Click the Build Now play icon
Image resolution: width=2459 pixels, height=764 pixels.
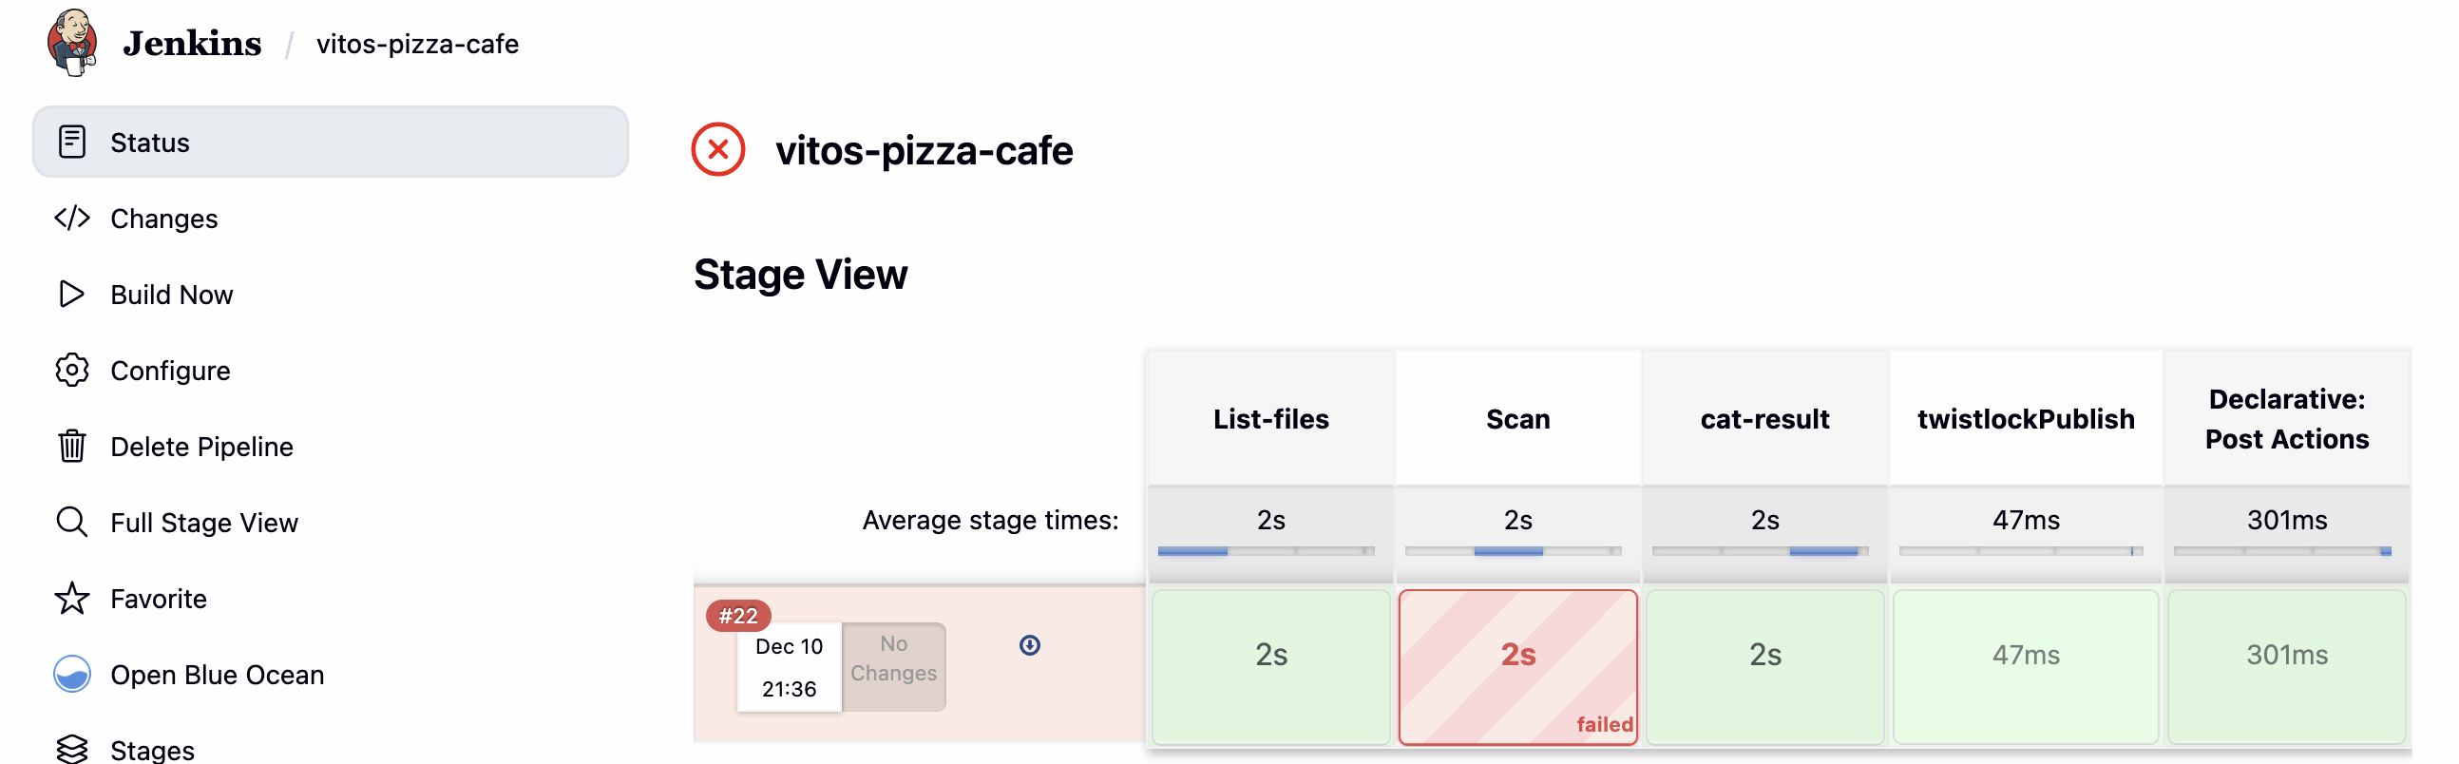[71, 295]
